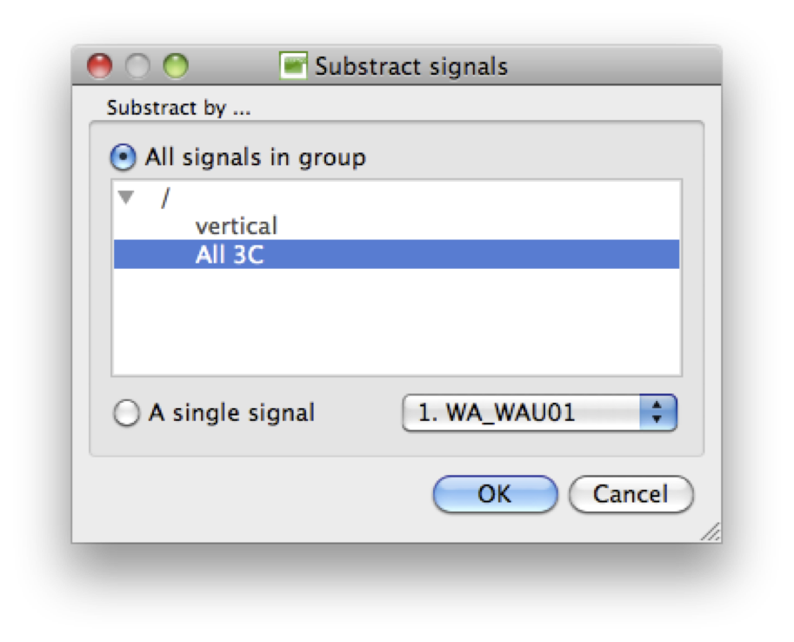
Task: Collapse the root '/' disclosure triangle
Action: coord(127,198)
